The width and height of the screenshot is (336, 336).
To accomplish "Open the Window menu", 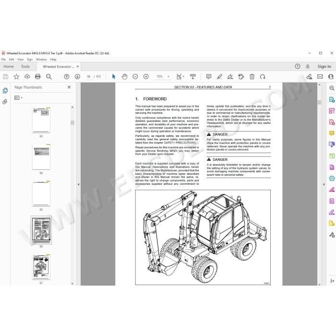I will pyautogui.click(x=41, y=60).
